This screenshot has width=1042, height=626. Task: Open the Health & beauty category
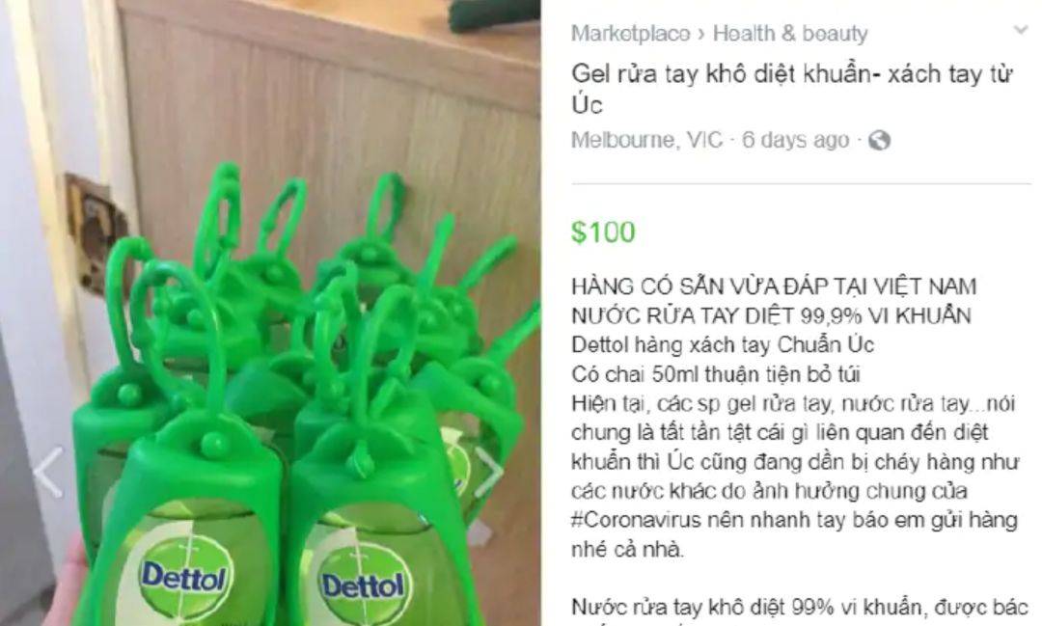[x=790, y=33]
